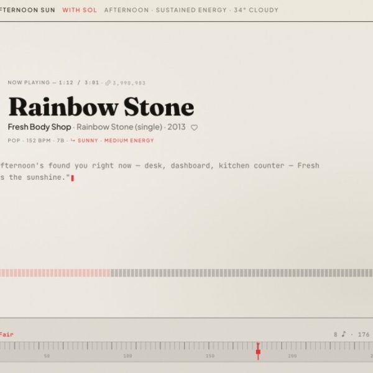Click narration line "desk, dashboard, kitchen counter"
Image resolution: width=373 pixels, height=373 pixels.
point(214,165)
